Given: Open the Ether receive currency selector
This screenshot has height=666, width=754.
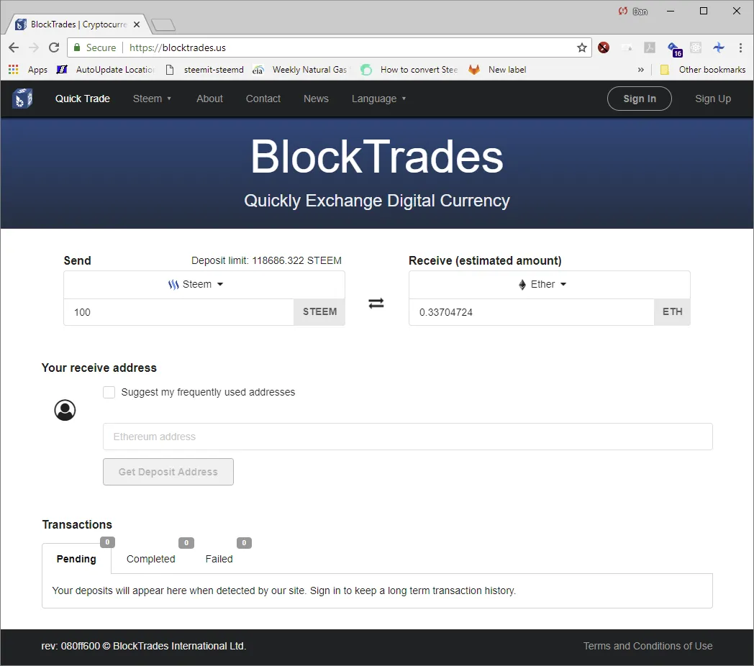Looking at the screenshot, I should 549,284.
